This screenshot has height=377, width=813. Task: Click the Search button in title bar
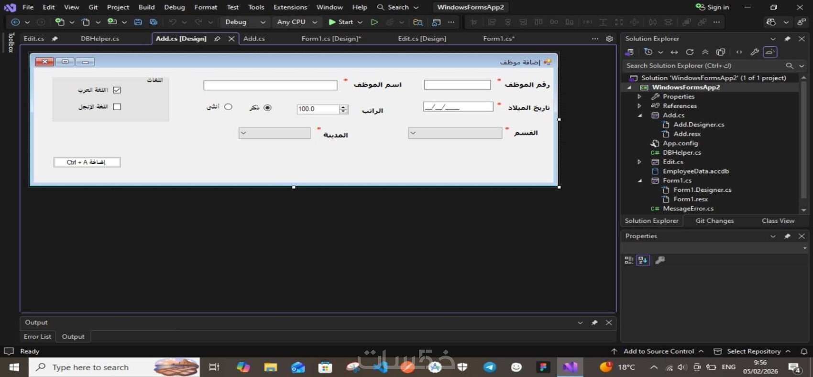point(398,7)
